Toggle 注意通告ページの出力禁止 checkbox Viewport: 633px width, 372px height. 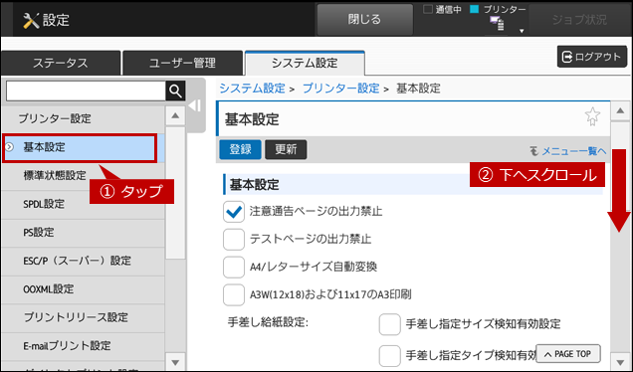click(234, 212)
